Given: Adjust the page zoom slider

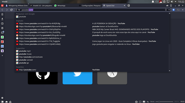Looking at the screenshot, I should coord(164,102).
